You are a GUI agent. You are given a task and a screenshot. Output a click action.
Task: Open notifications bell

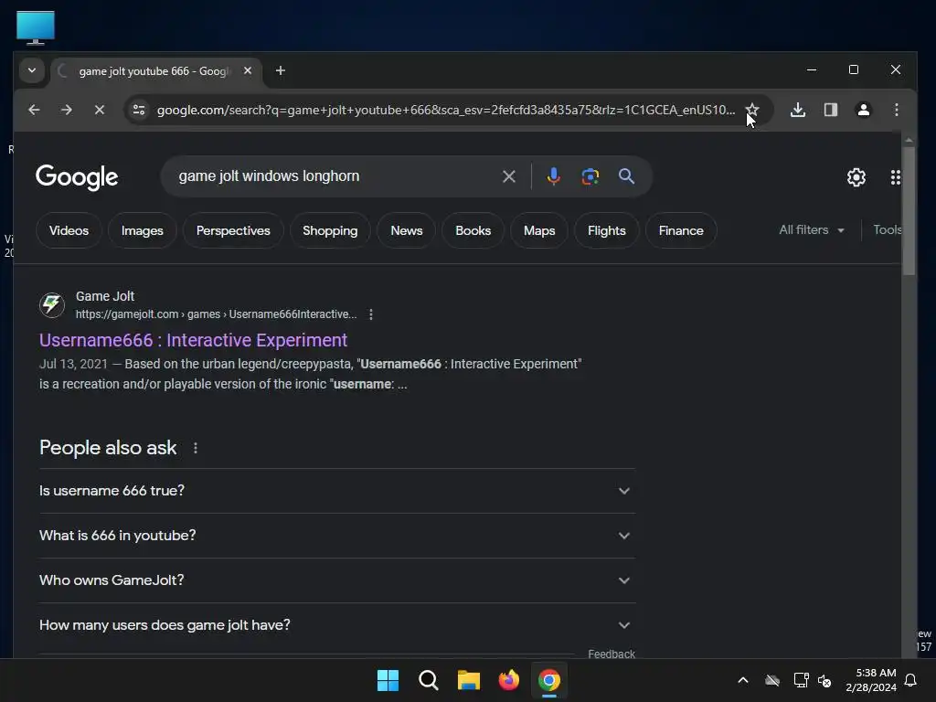(911, 680)
